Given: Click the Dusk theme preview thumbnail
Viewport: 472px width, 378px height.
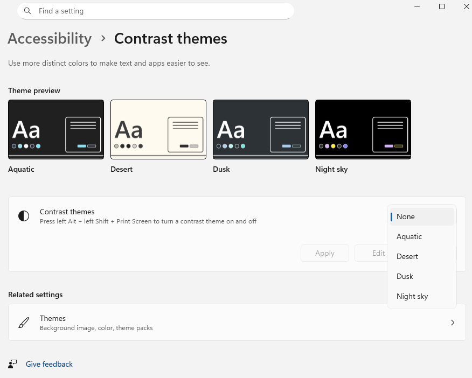Looking at the screenshot, I should [261, 129].
